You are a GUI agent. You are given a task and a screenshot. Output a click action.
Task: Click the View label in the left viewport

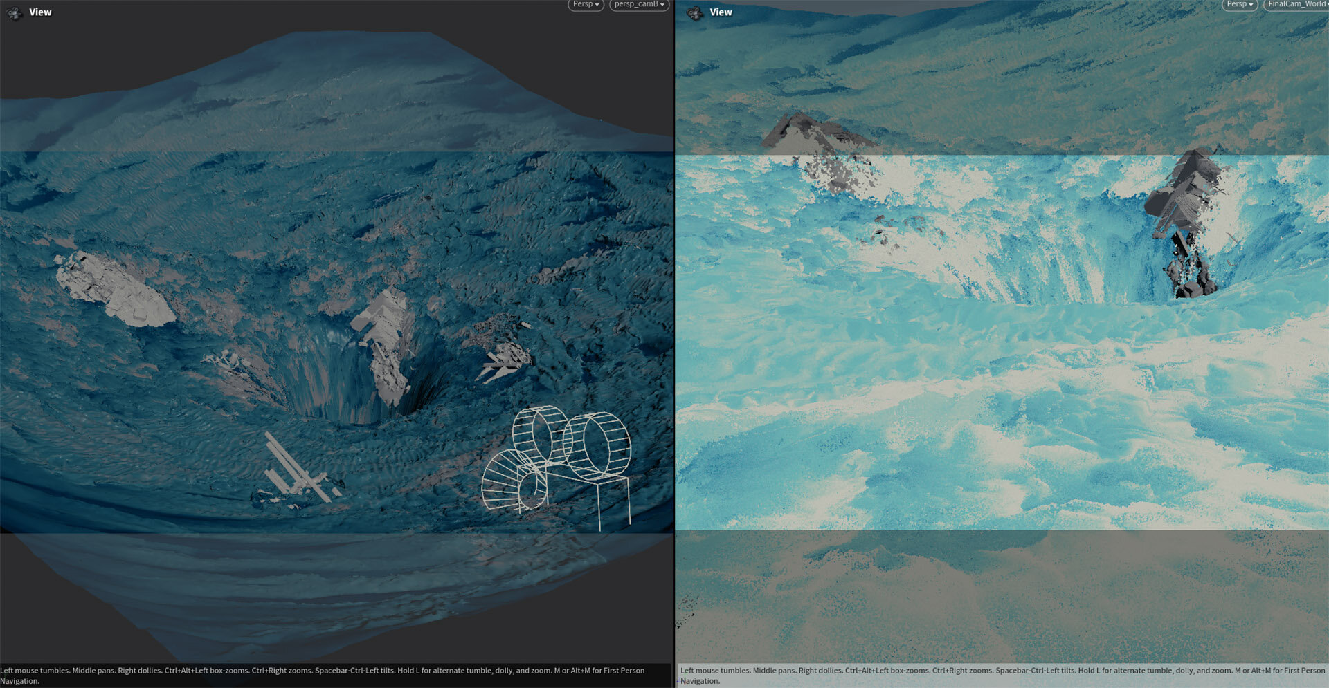coord(40,12)
